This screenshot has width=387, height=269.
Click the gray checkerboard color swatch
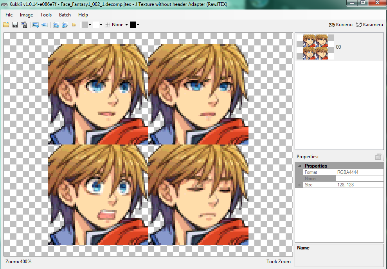click(85, 25)
